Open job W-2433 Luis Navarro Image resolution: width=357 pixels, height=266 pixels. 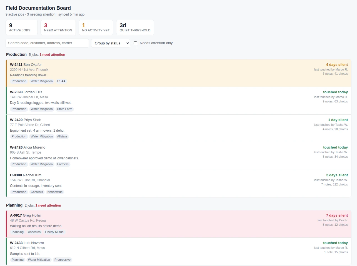click(x=179, y=251)
